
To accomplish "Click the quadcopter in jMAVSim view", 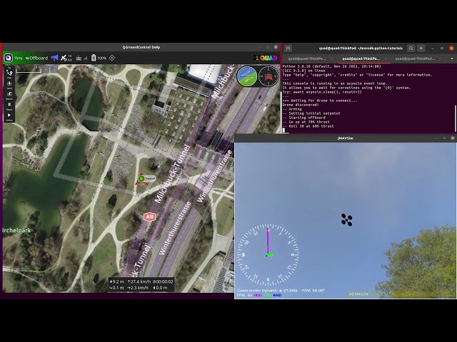I will pos(347,219).
